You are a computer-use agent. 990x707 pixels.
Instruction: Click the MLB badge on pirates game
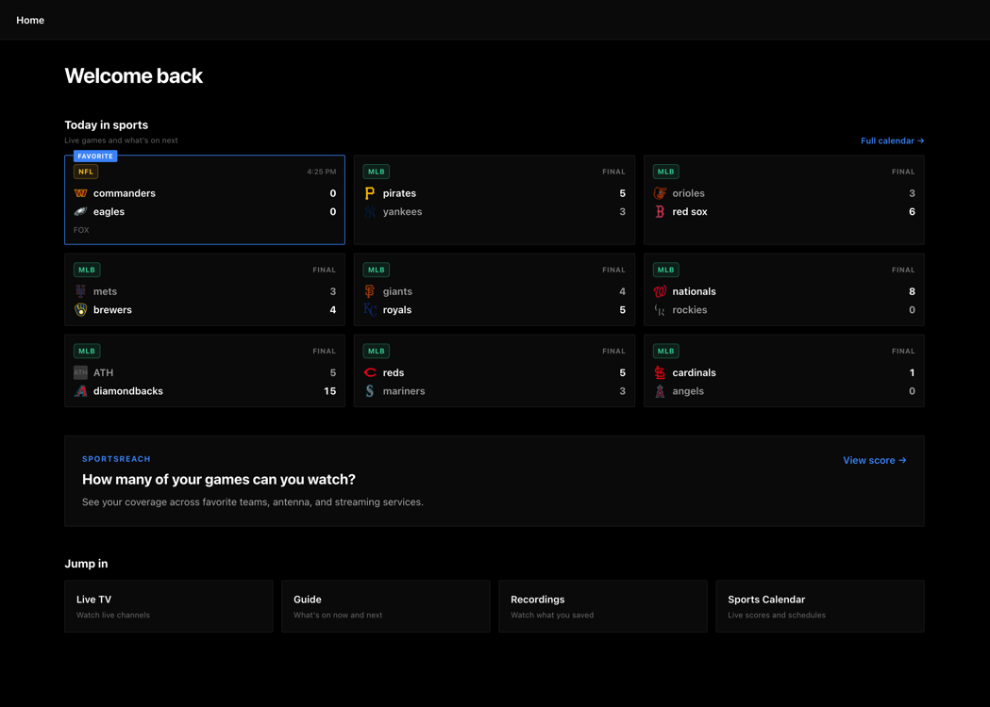[x=377, y=172]
